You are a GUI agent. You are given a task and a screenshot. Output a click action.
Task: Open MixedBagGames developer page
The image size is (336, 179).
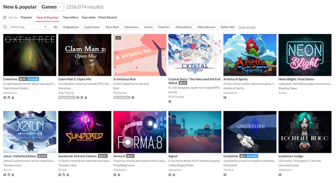124,165
